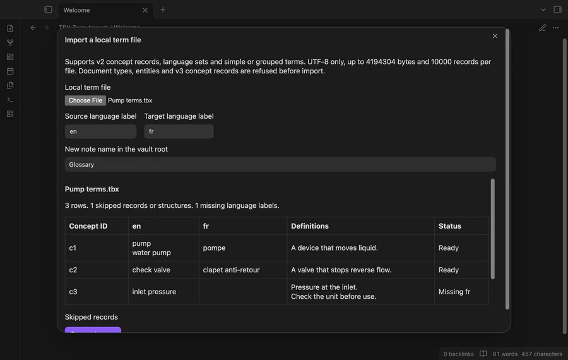
Task: Toggle the left sidebar icon
Action: [x=48, y=9]
